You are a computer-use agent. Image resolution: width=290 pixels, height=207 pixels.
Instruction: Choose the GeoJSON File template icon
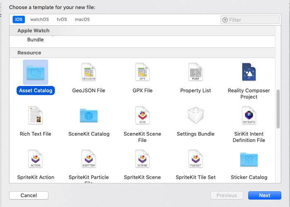89,72
